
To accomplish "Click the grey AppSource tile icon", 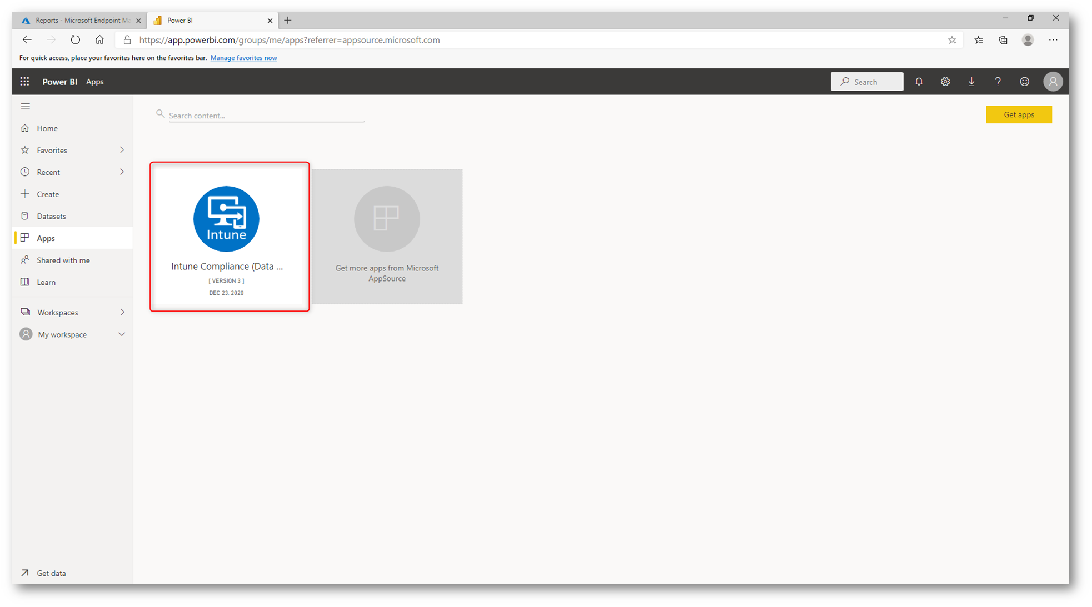I will 387,219.
